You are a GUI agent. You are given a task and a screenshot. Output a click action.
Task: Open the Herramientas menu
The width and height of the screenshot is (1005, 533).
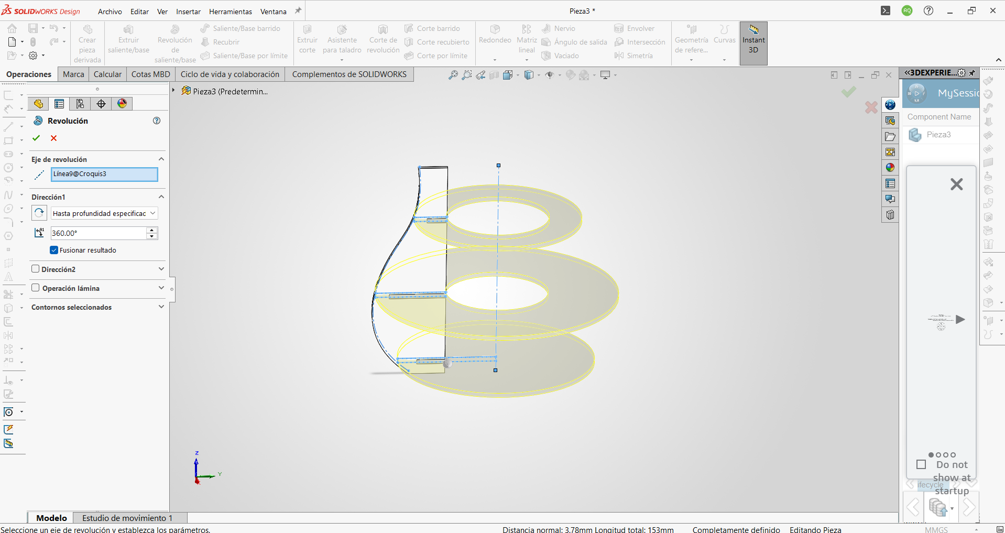click(x=231, y=12)
